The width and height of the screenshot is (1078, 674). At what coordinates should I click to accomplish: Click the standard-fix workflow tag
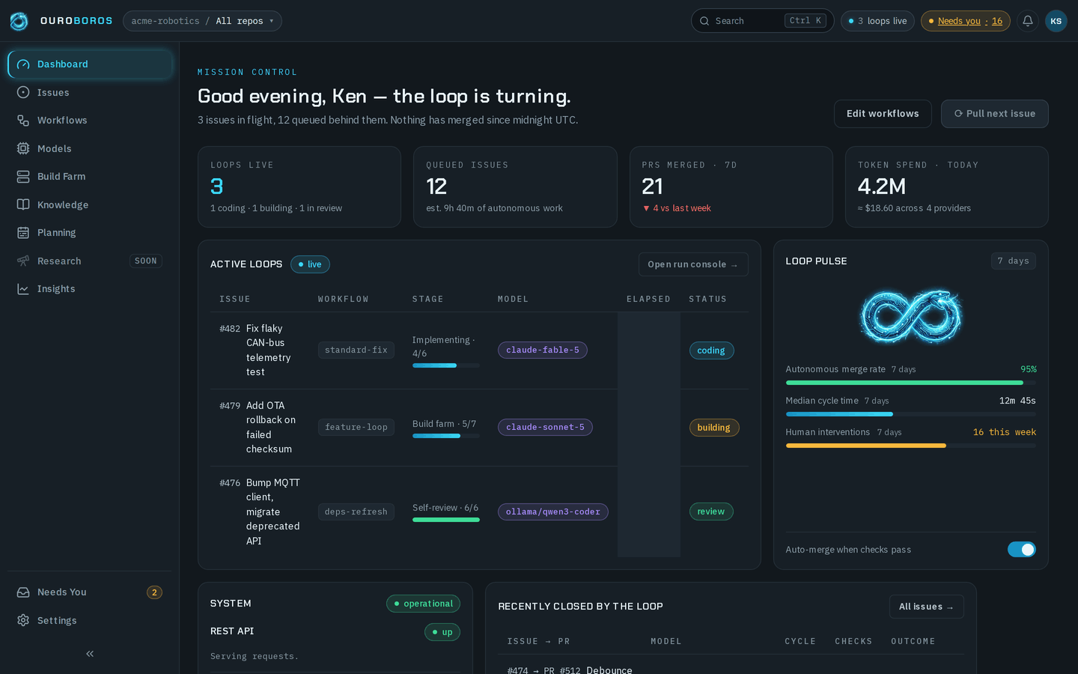356,350
